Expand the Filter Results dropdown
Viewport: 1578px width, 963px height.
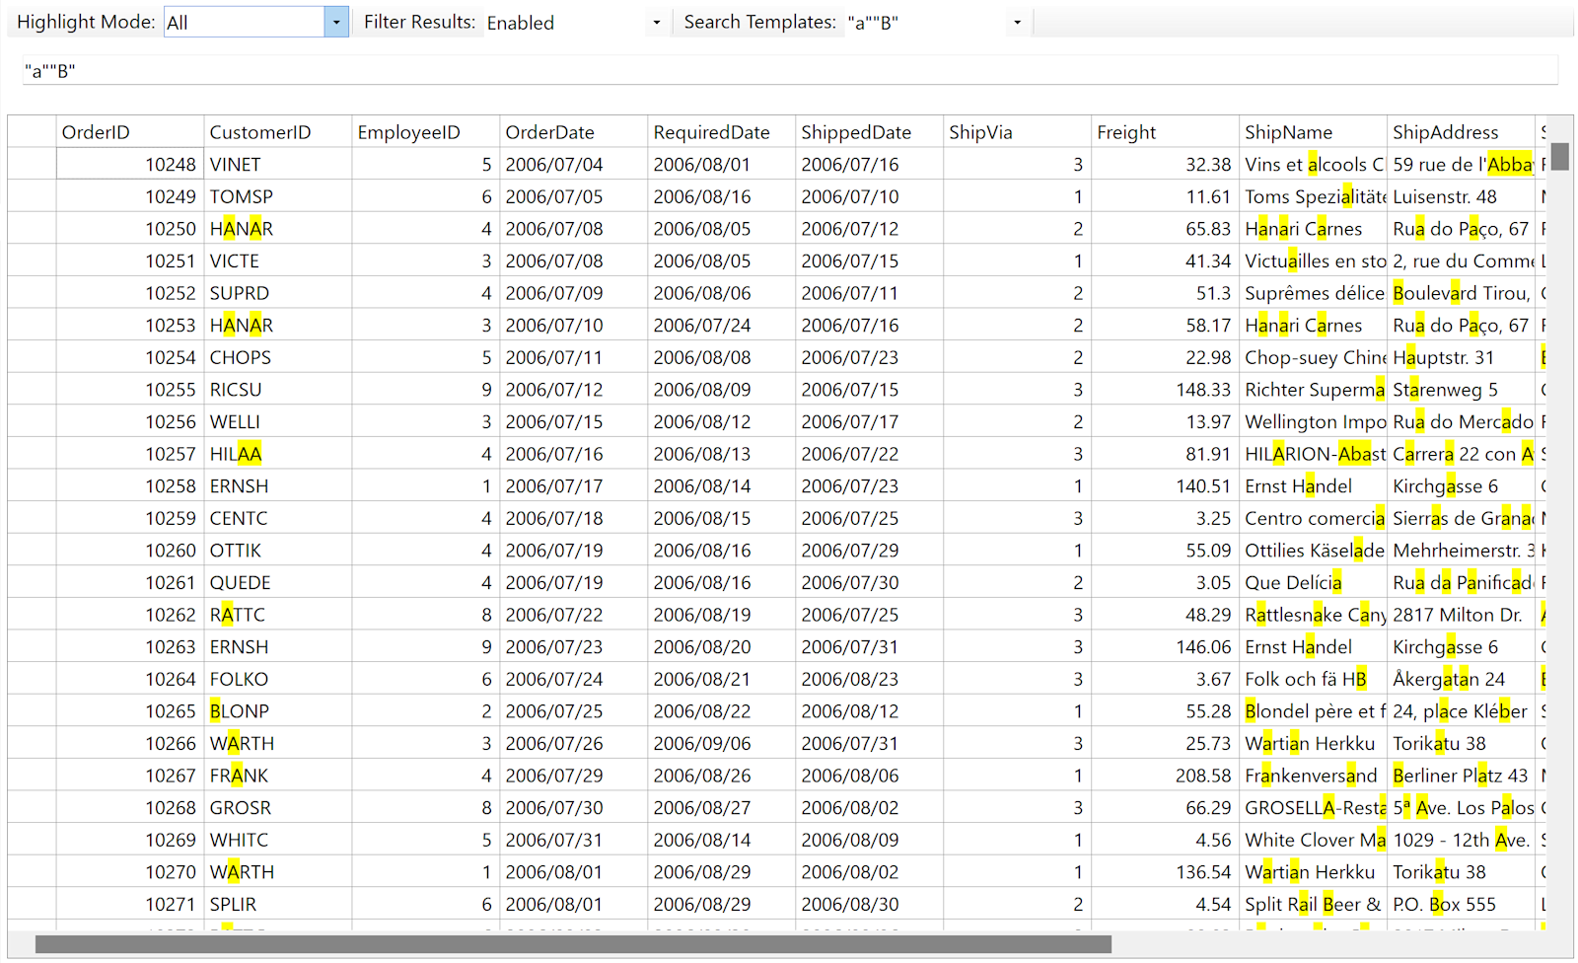click(x=657, y=22)
